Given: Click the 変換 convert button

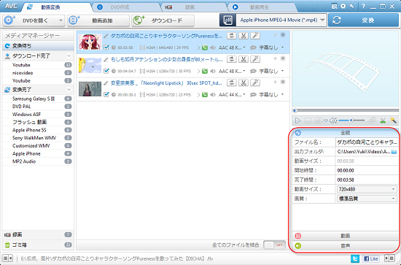Looking at the screenshot, I should [x=363, y=20].
